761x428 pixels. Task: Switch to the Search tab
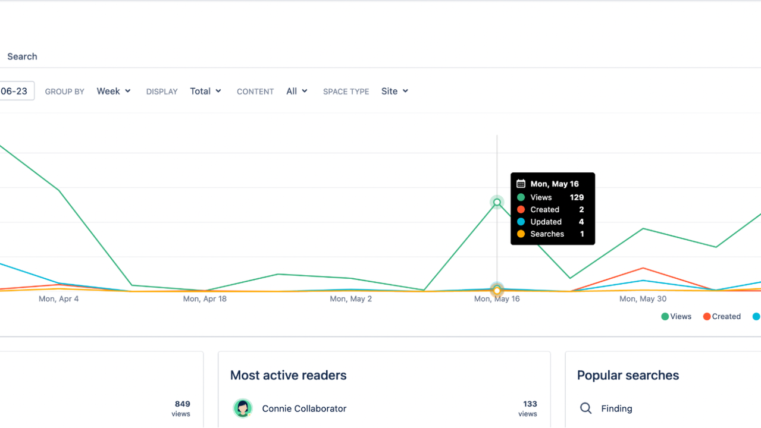tap(22, 56)
